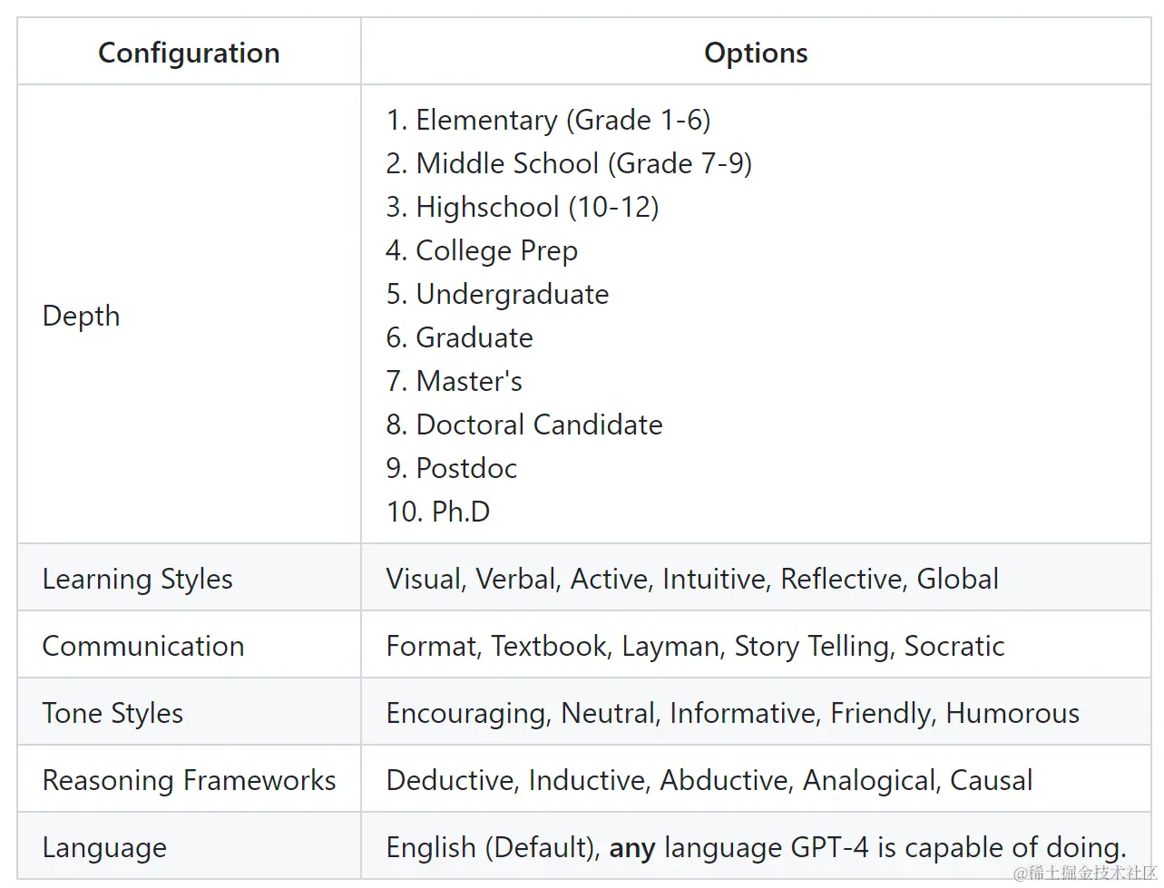This screenshot has height=888, width=1164.
Task: Click the Graduate depth option
Action: coord(459,337)
